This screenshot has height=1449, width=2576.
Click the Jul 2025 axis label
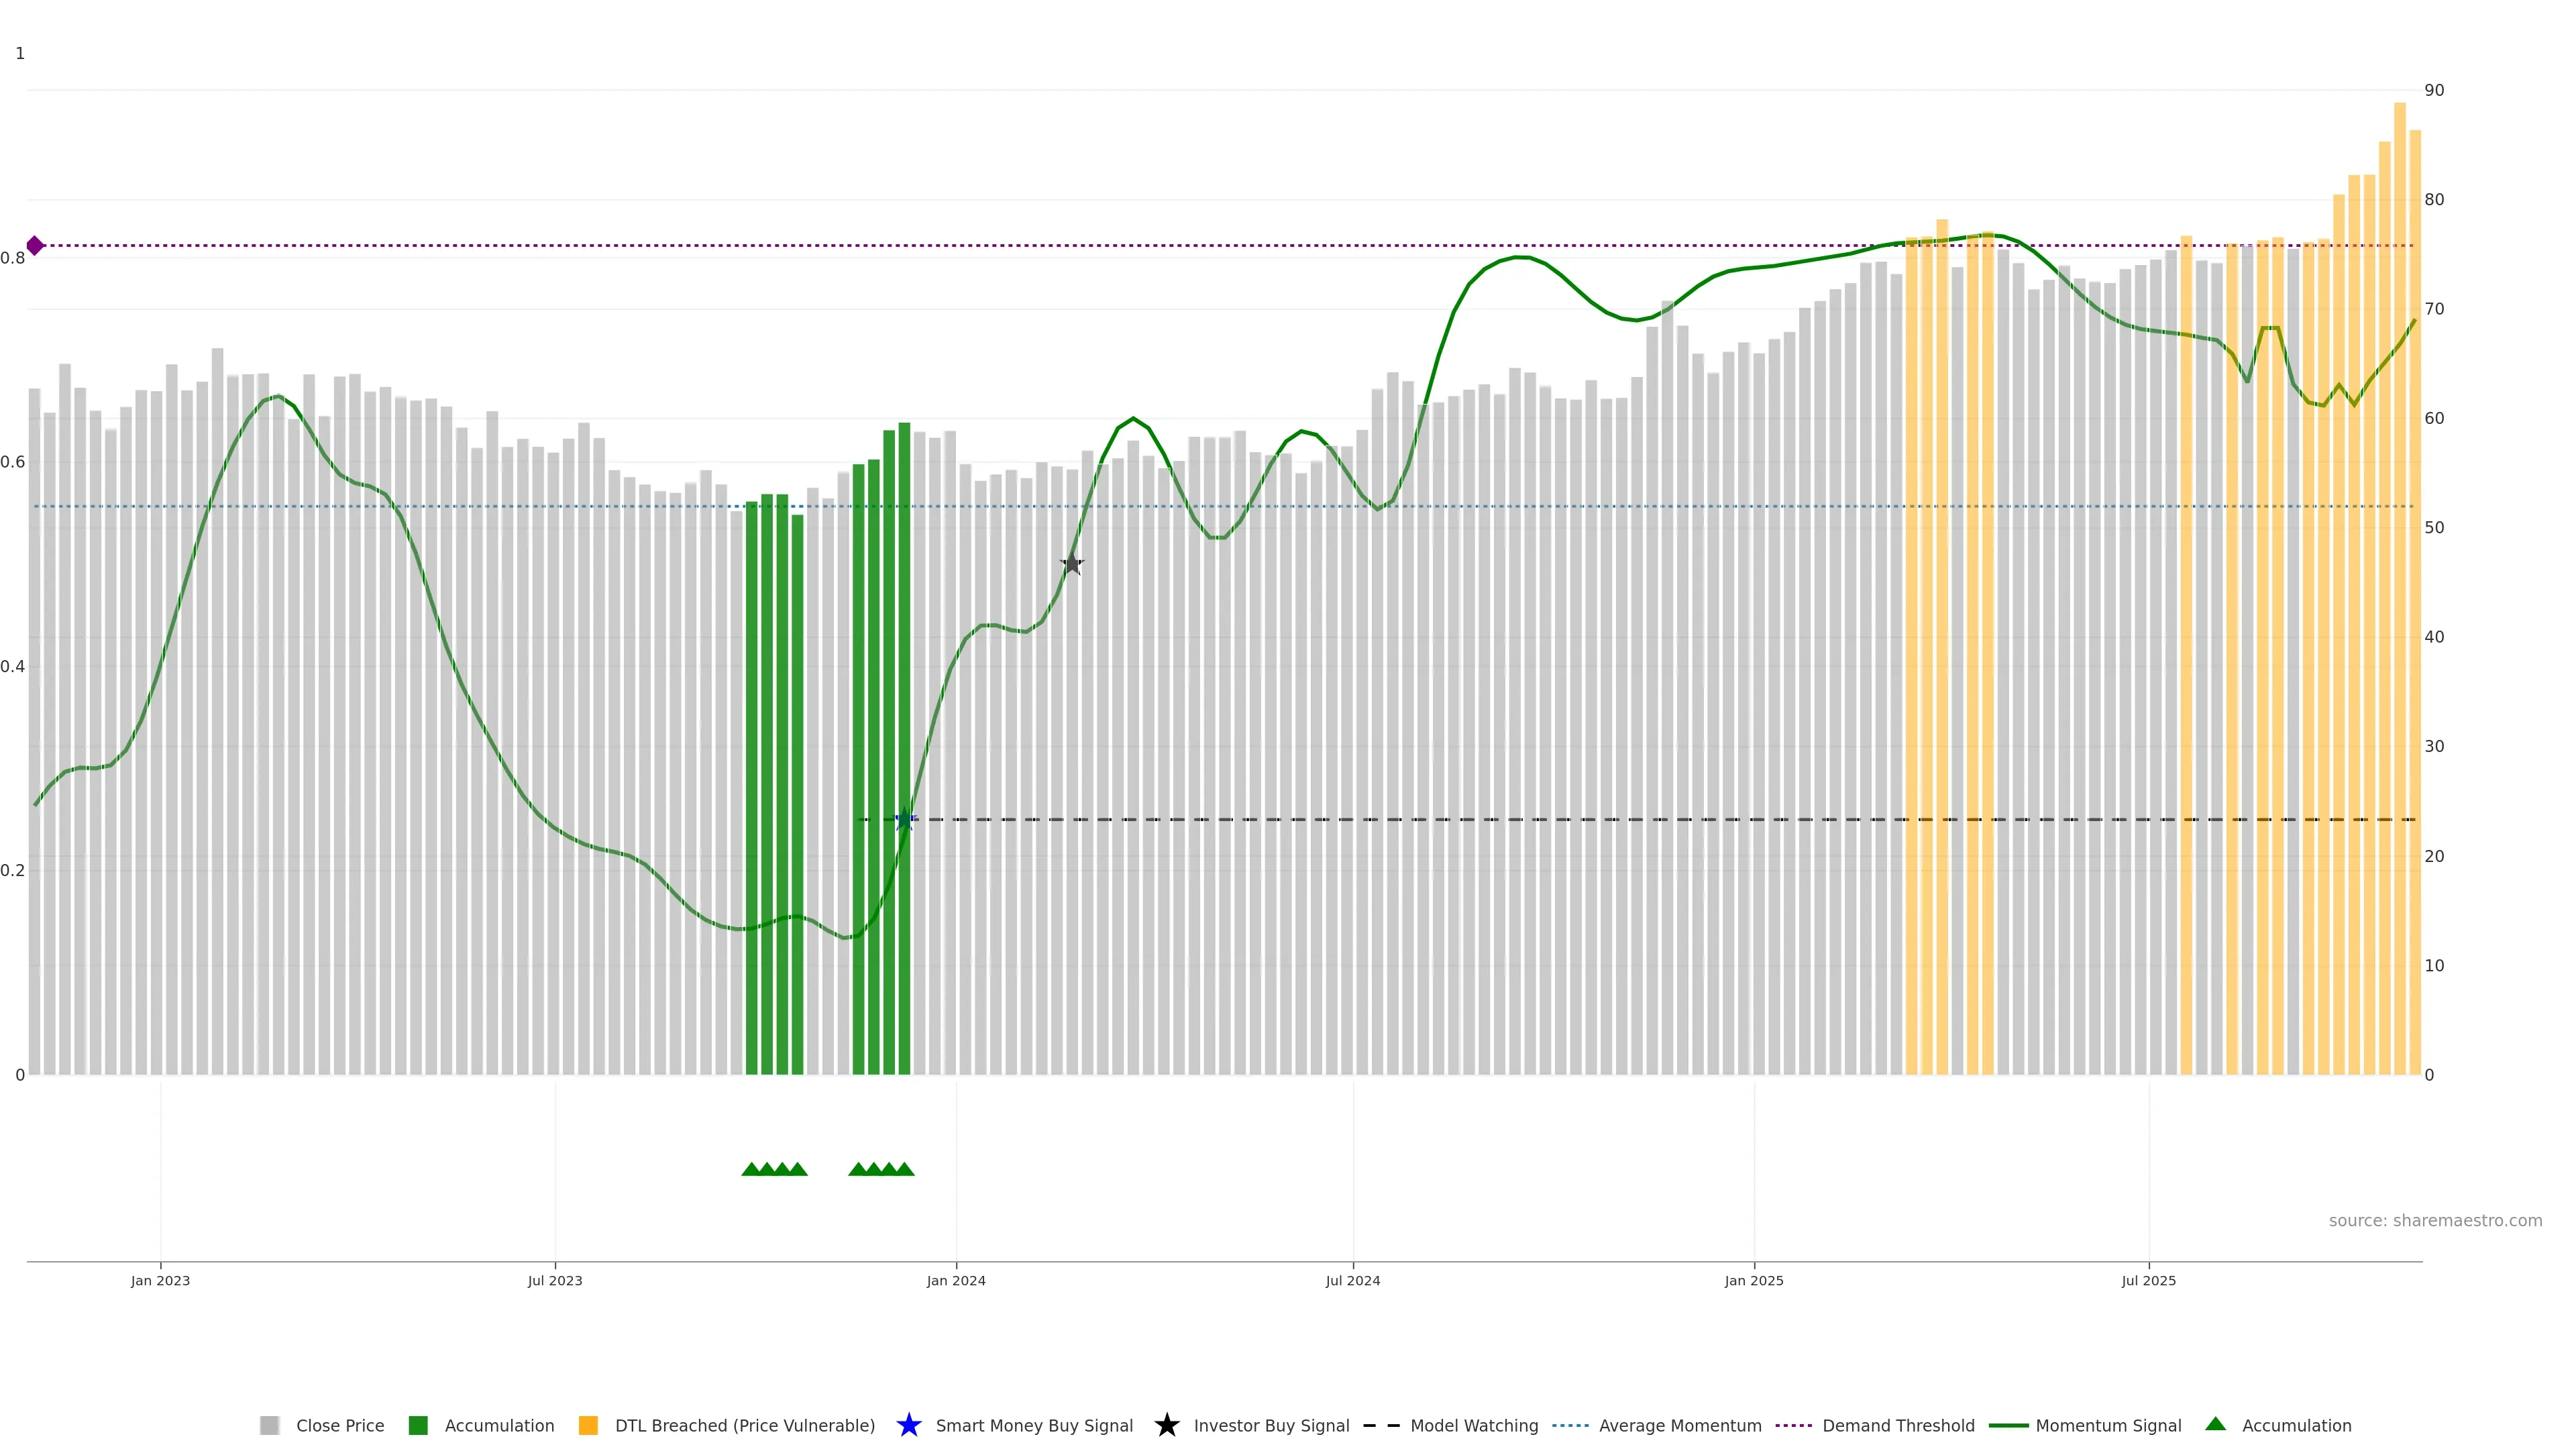pos(2148,1280)
